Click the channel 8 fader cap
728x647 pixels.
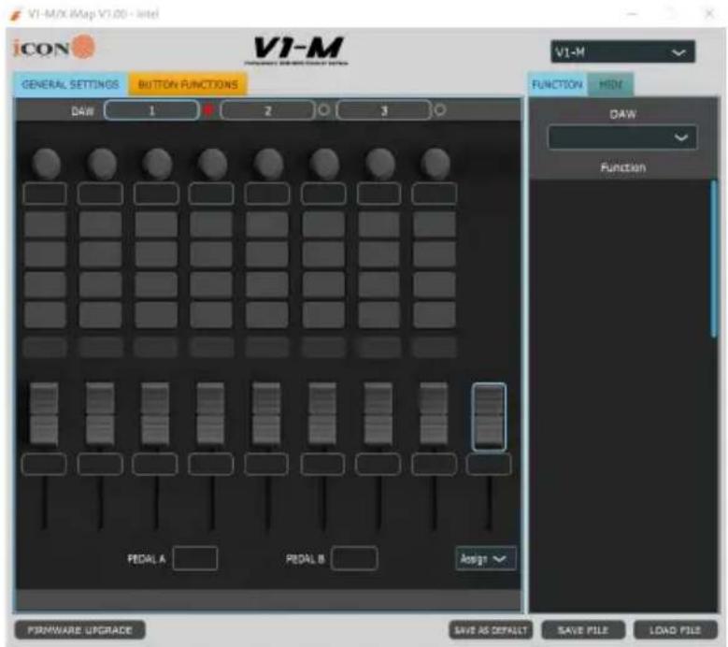point(434,413)
